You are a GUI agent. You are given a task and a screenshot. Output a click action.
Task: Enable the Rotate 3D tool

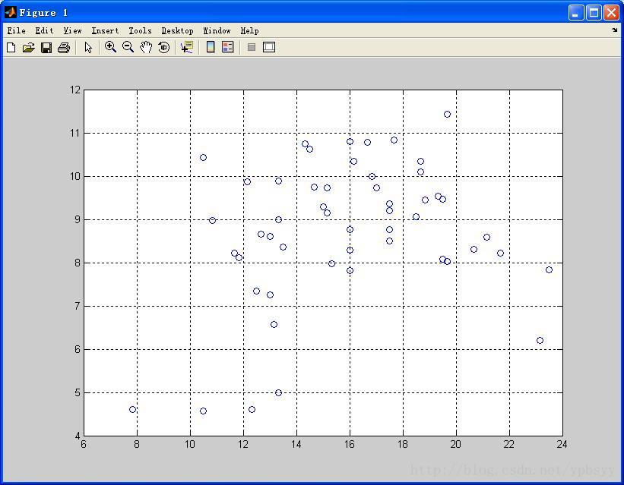[x=164, y=47]
